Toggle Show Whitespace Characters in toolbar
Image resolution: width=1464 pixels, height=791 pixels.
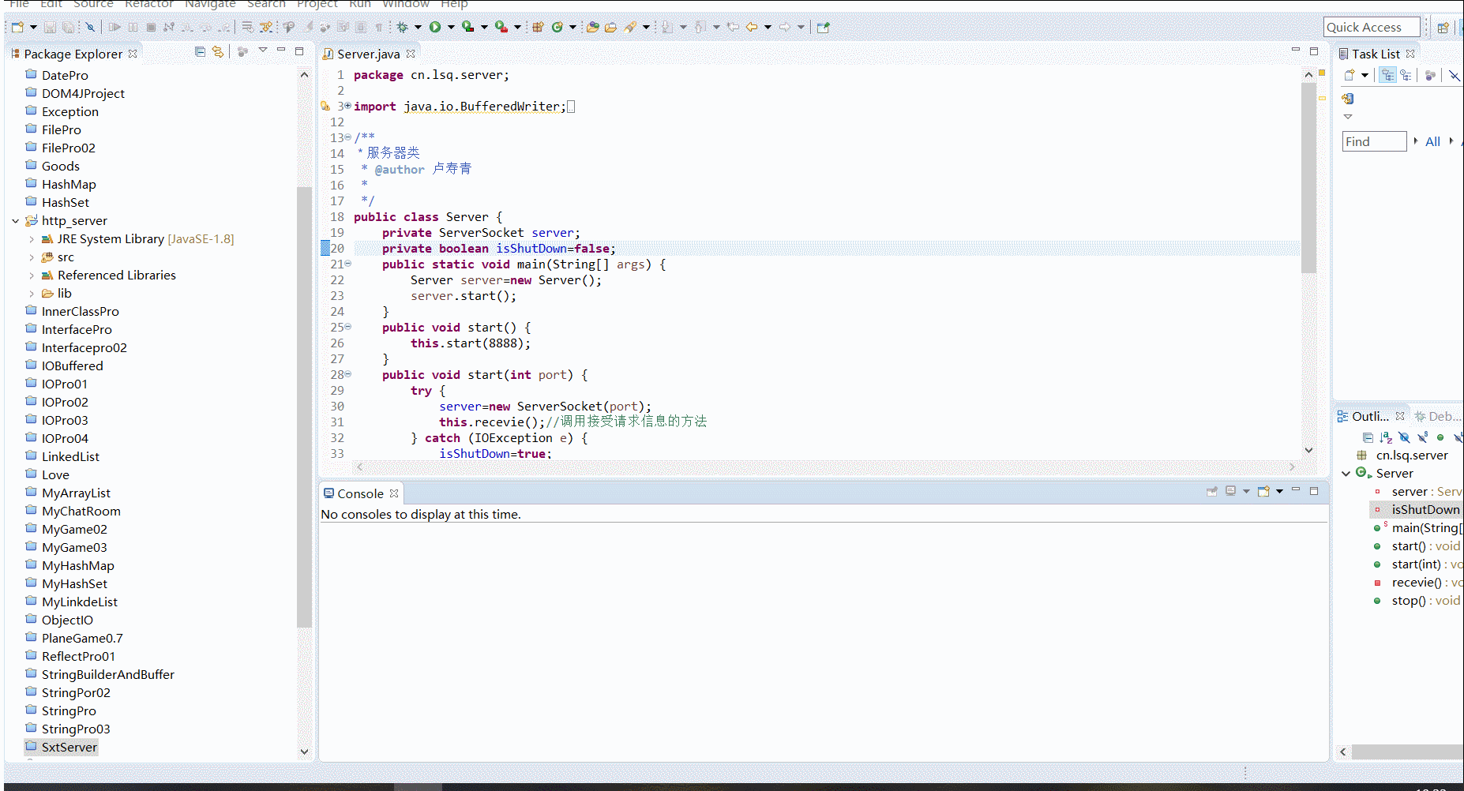click(x=379, y=27)
